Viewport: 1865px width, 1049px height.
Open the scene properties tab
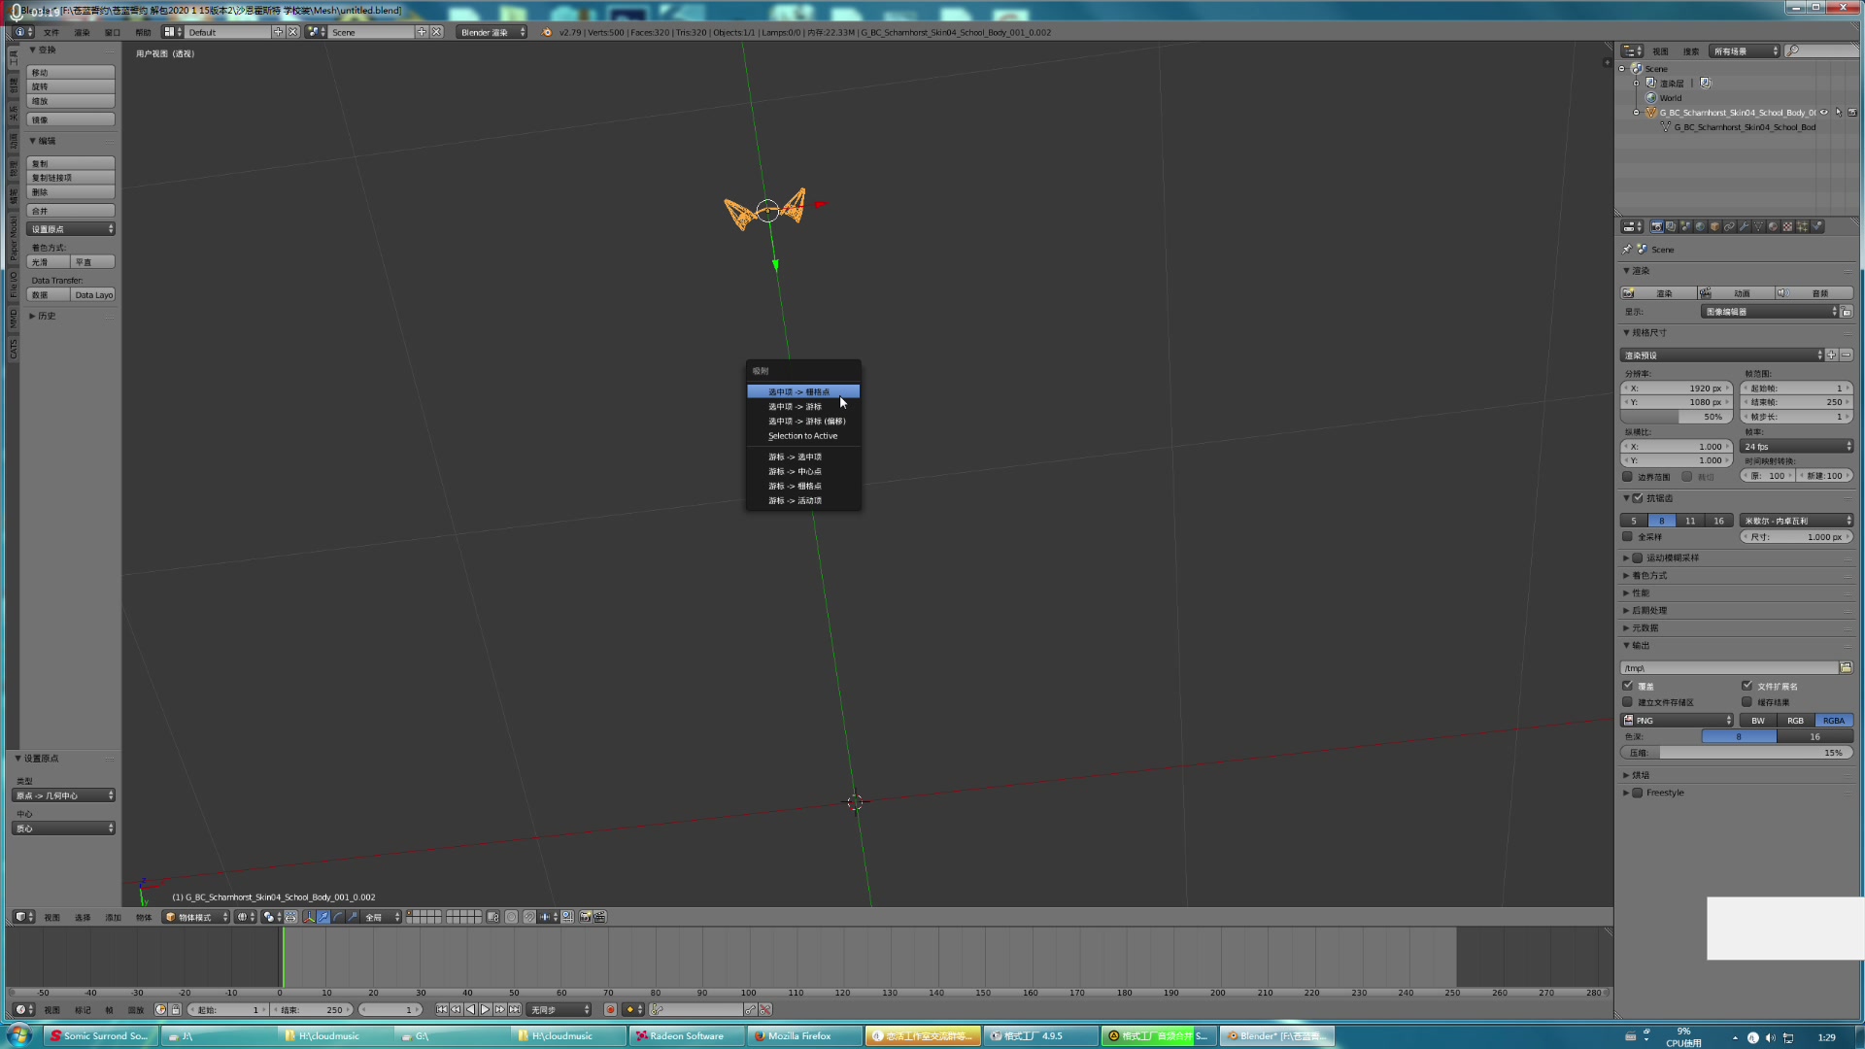point(1685,226)
